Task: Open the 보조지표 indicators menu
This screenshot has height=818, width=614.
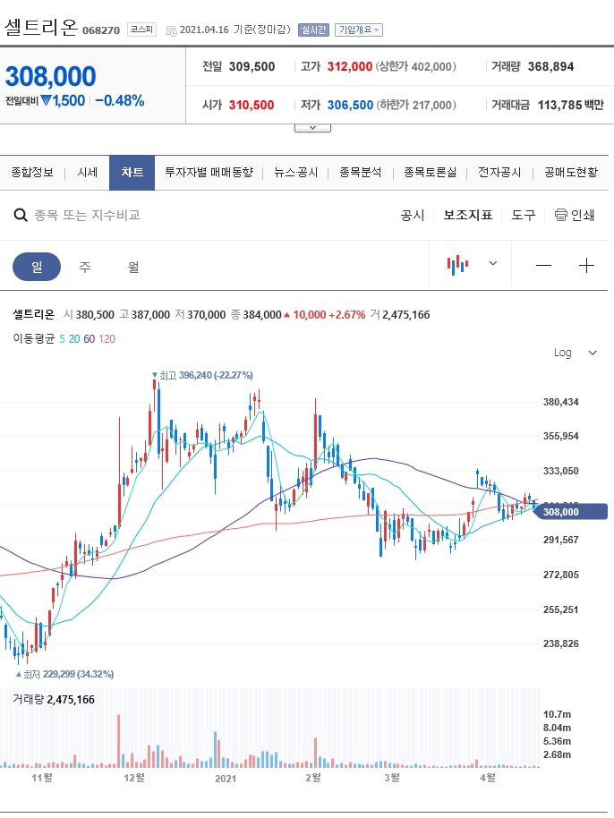Action: [468, 215]
